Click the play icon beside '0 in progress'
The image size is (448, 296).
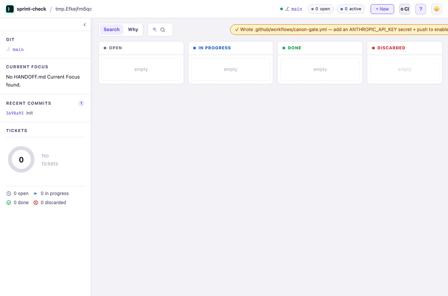tap(35, 194)
